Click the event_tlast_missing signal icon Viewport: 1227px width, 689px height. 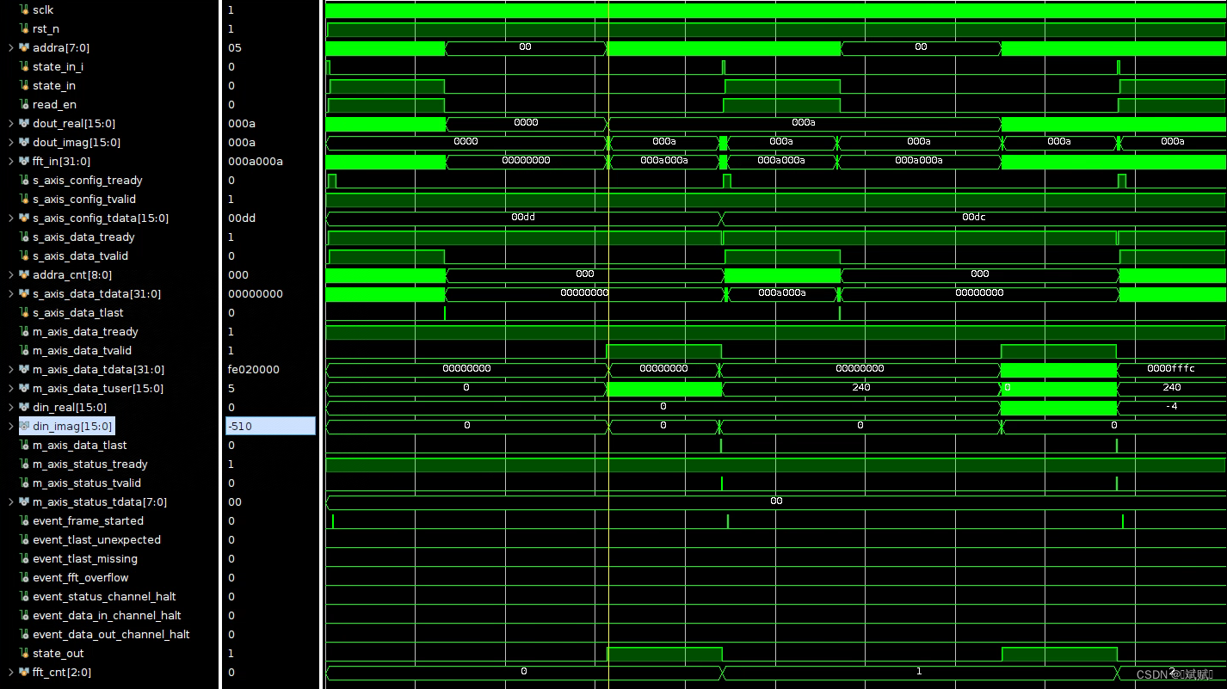(24, 559)
